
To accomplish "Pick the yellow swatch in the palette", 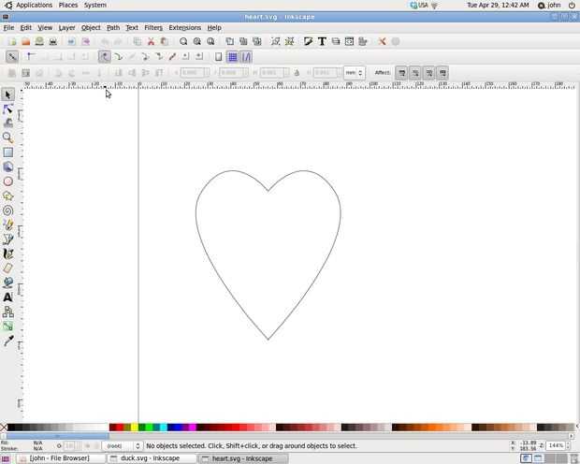I will coord(135,428).
